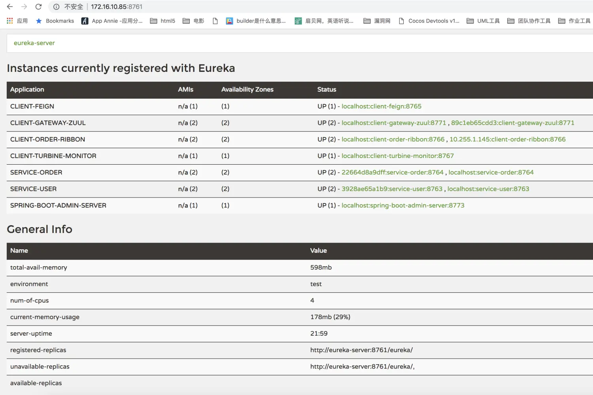Open the UML工具 bookmarks folder
The height and width of the screenshot is (395, 593).
483,21
